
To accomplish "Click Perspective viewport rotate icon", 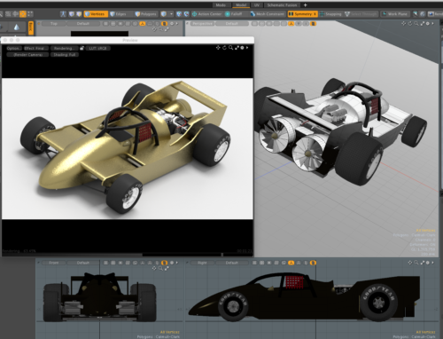I will pyautogui.click(x=410, y=23).
